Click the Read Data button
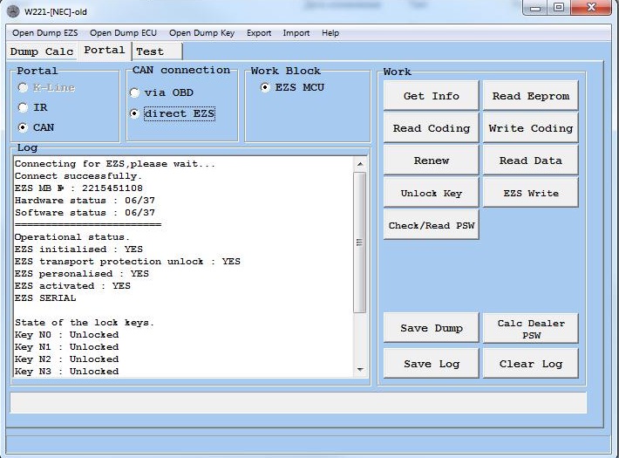 (x=531, y=161)
